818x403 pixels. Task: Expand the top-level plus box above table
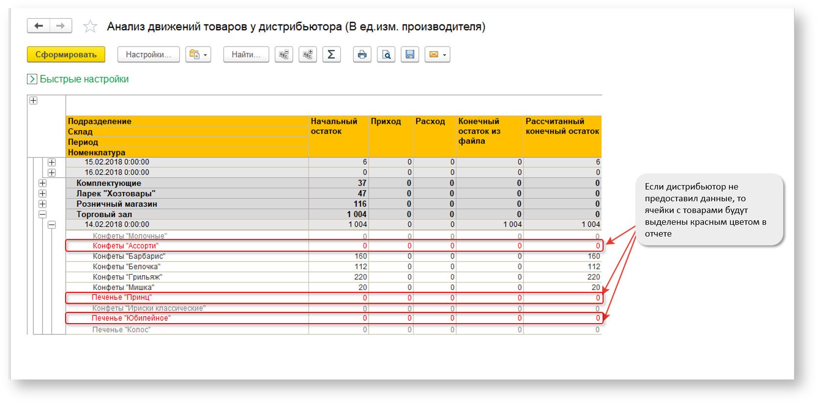pos(33,100)
